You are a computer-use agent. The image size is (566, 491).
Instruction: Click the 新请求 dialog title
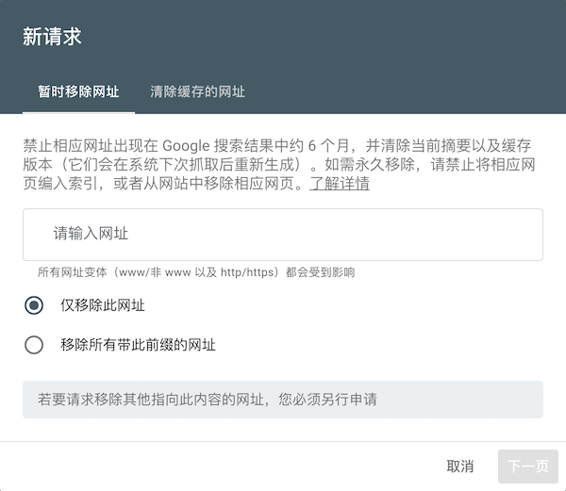(x=52, y=37)
